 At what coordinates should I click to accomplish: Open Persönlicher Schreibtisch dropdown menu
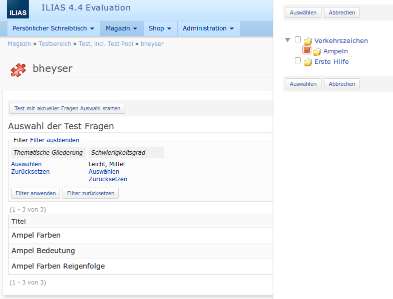point(54,28)
